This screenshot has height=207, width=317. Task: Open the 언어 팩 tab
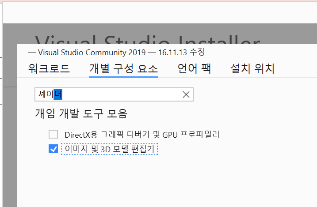tap(194, 68)
